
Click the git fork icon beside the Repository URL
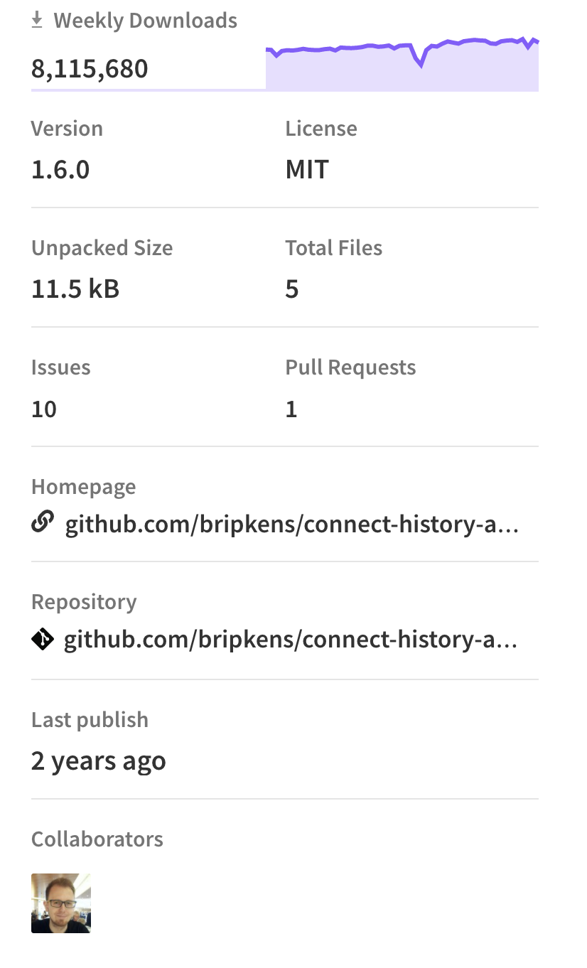(42, 638)
